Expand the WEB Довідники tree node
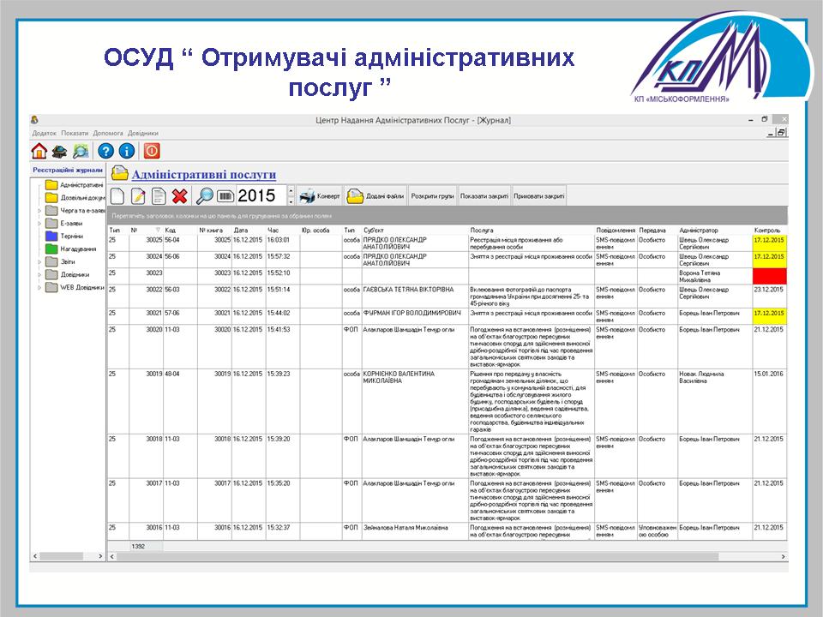Viewport: 823px width, 617px height. 39,288
